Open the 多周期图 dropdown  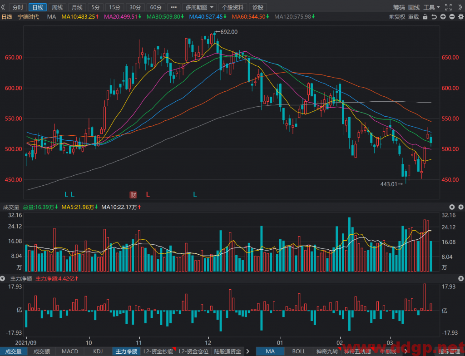click(200, 7)
